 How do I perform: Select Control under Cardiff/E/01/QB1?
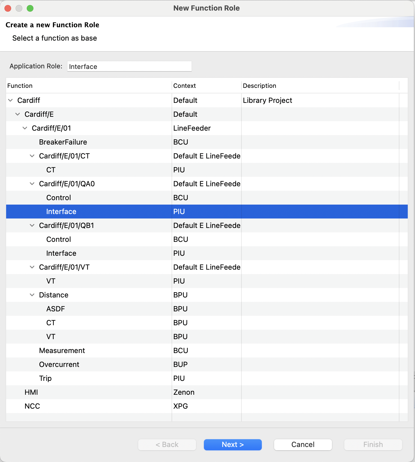coord(207,239)
